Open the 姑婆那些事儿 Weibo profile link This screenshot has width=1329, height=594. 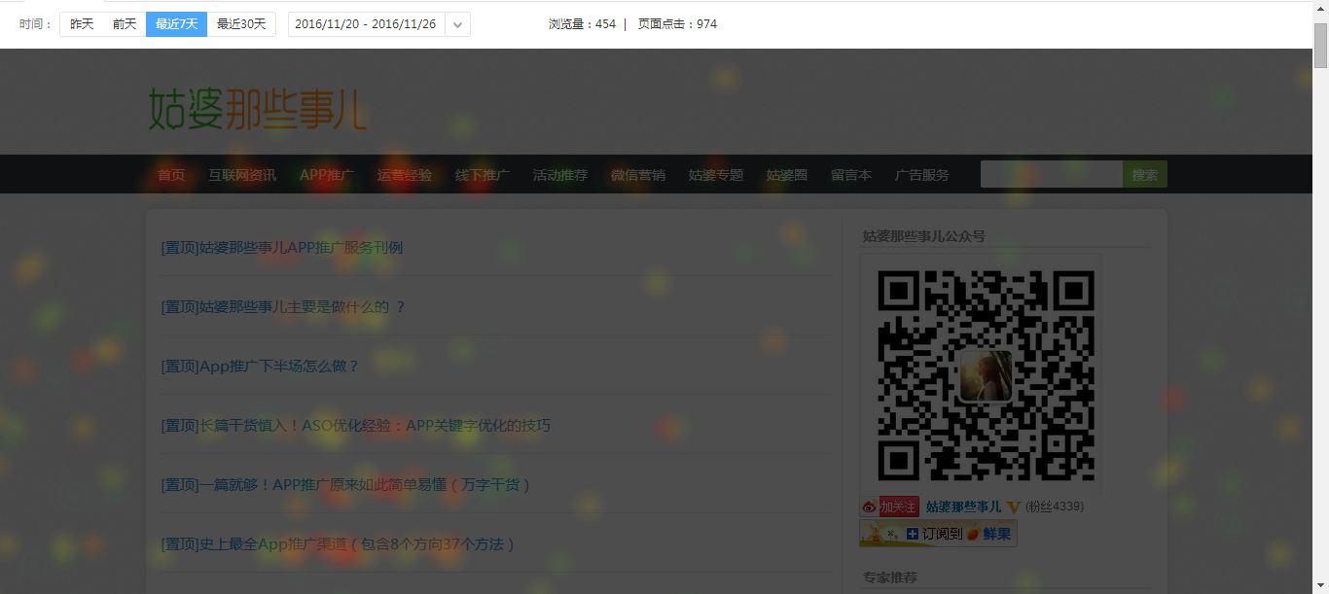963,507
